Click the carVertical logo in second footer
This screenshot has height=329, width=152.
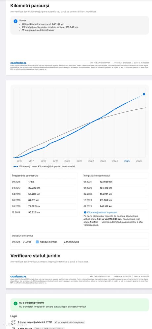click(x=18, y=277)
